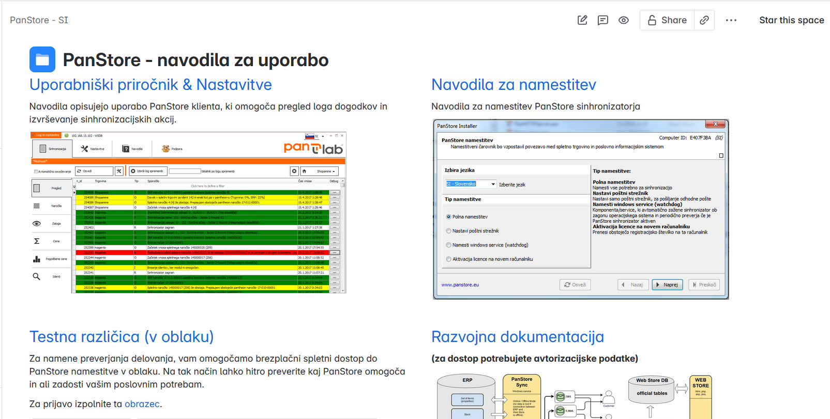
Task: Open the Navodila help tab
Action: coord(132,149)
